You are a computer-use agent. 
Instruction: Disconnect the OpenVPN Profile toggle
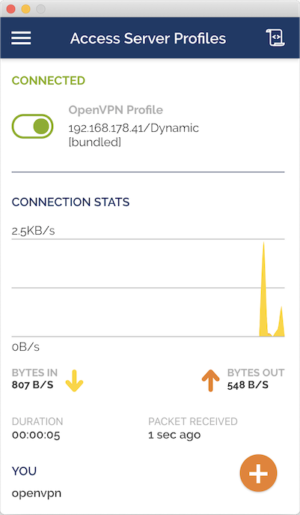[32, 126]
